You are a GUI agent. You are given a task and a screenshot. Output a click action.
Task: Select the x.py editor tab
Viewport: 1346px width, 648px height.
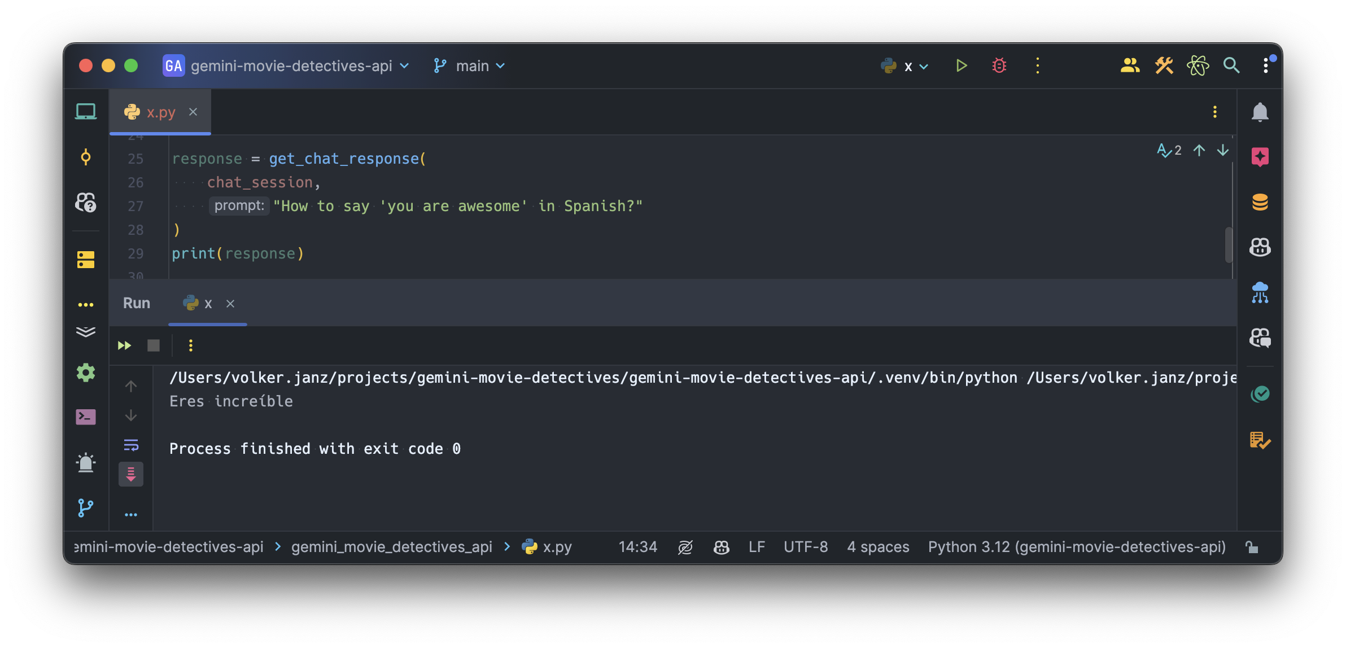pos(160,112)
